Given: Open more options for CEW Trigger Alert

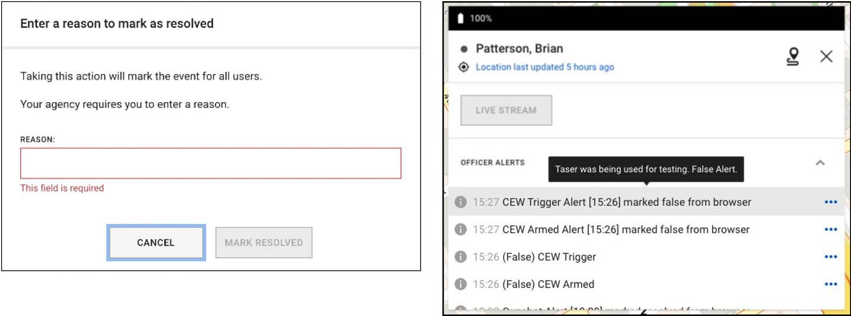Looking at the screenshot, I should 830,202.
